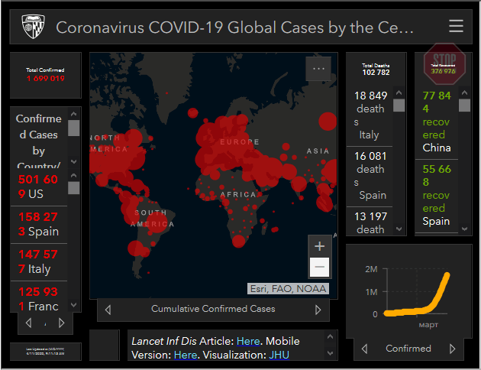481x370 pixels.
Task: Select the Cumulative Confirmed Cases tab
Action: coord(213,309)
